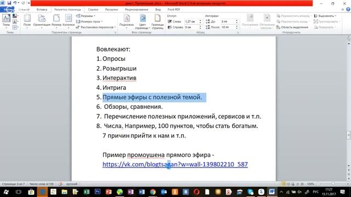Open Theme Colors dropdown

click(x=15, y=16)
